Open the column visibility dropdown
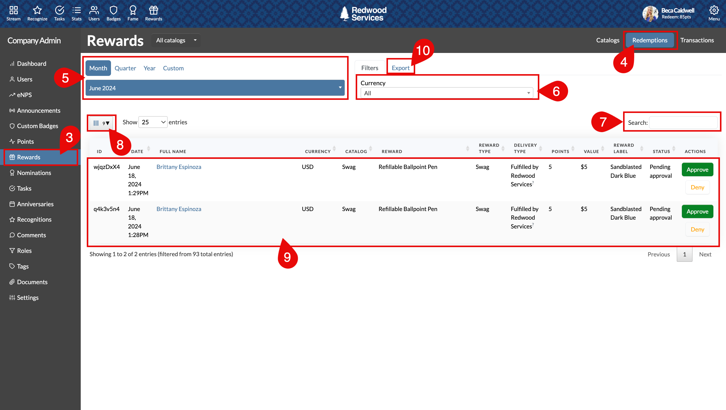 [x=101, y=123]
